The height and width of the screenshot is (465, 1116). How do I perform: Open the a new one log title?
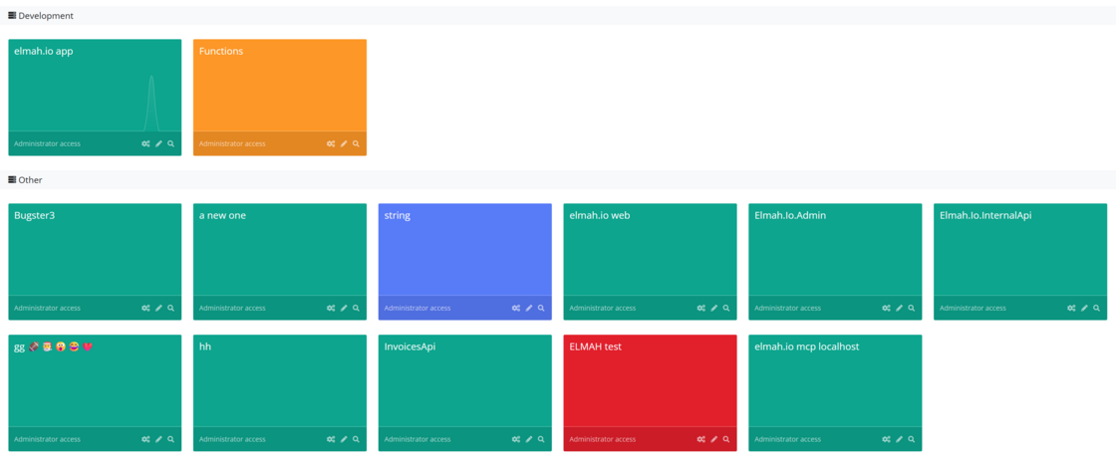tap(223, 215)
